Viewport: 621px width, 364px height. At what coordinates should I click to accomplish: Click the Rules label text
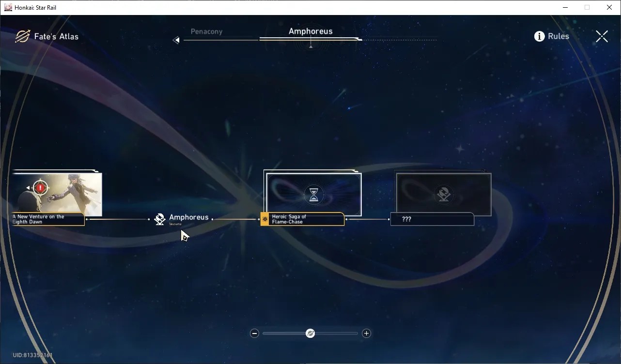pyautogui.click(x=559, y=36)
